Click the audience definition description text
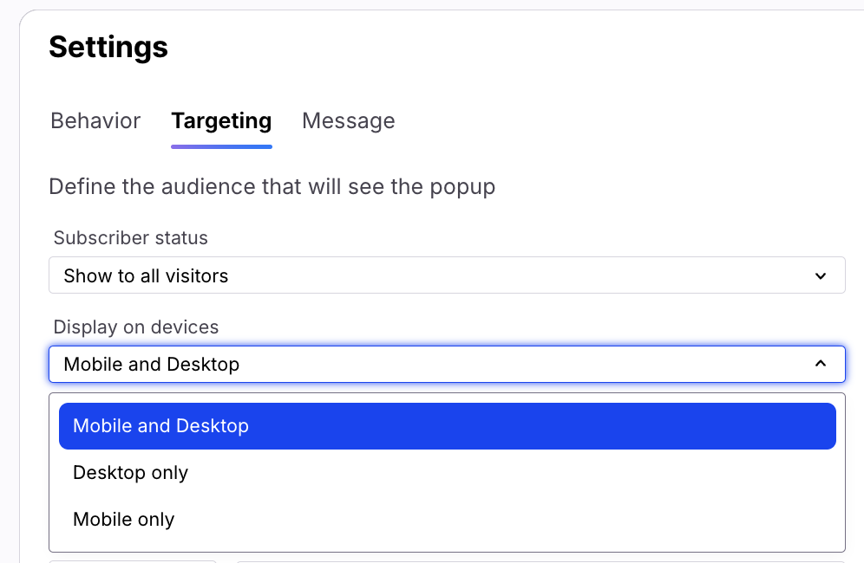This screenshot has width=864, height=563. [272, 187]
